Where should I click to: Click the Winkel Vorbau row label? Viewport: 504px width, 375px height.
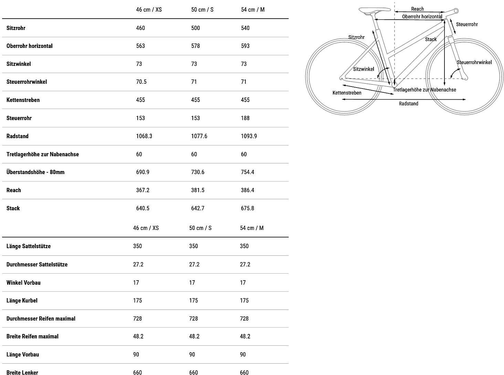23,283
